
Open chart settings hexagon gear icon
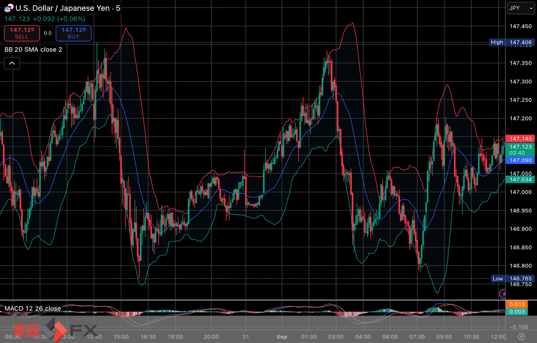click(521, 337)
